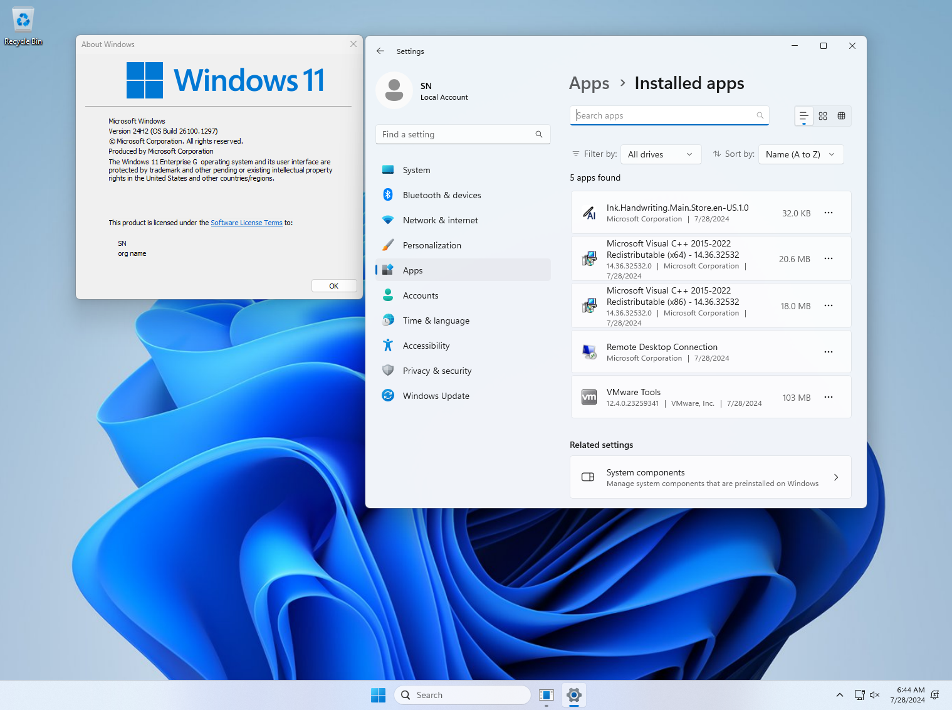Click the '103 MB' size of VMware Tools
The height and width of the screenshot is (710, 952).
[x=797, y=398]
